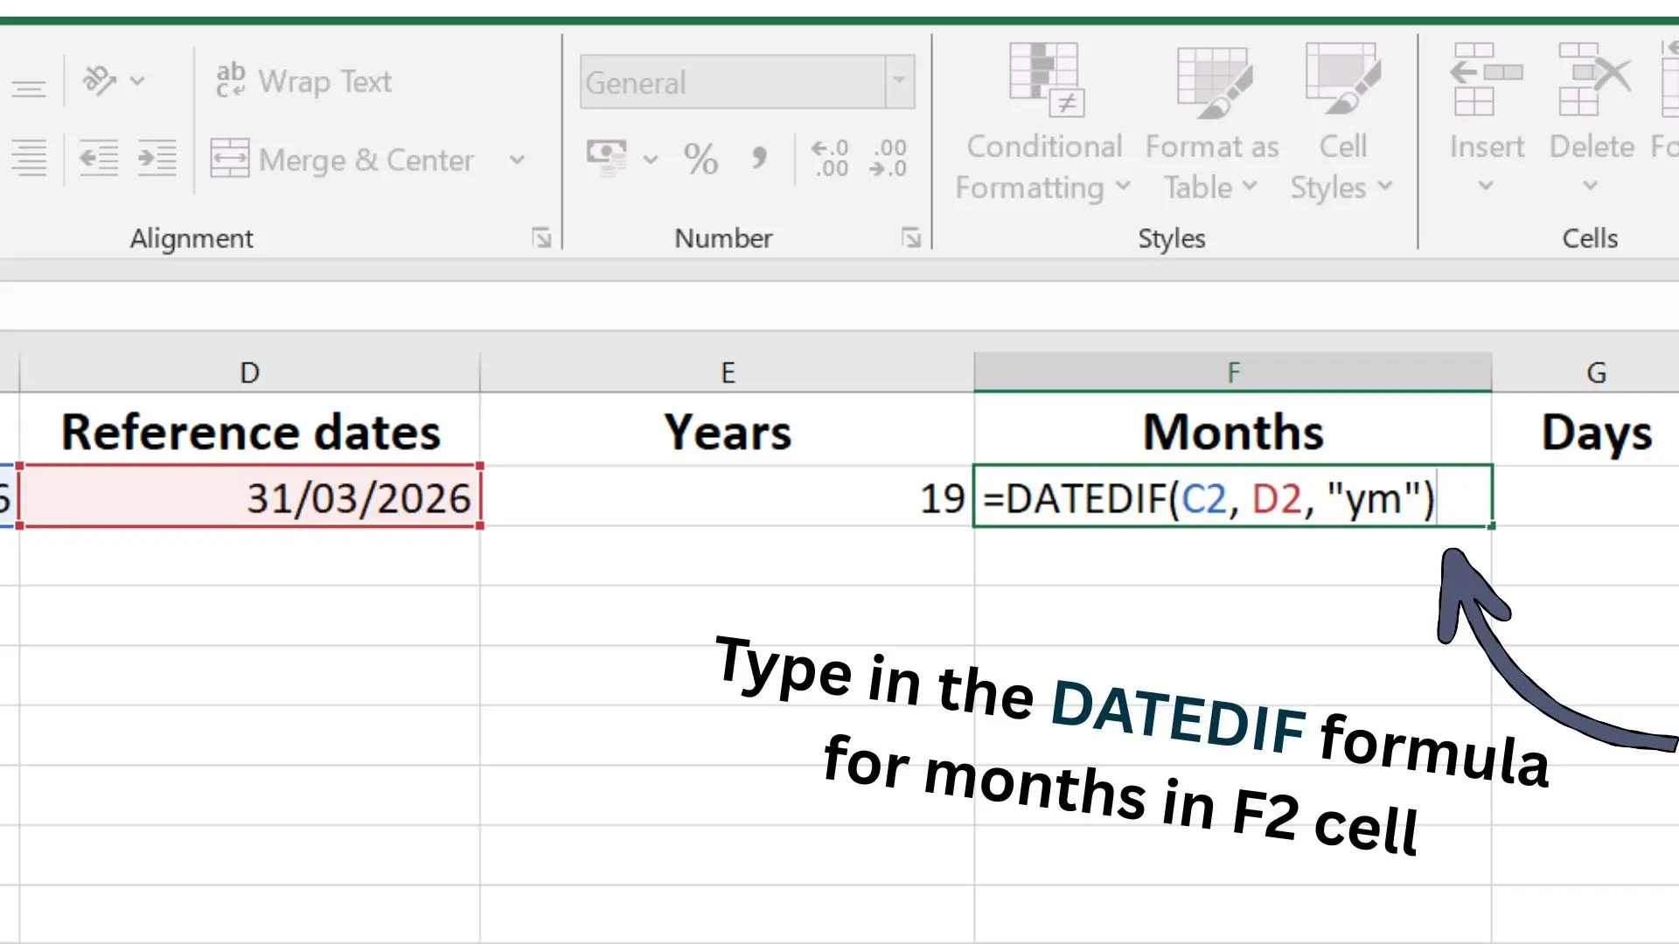
Task: Open the Alignment dialog box launcher
Action: 541,237
